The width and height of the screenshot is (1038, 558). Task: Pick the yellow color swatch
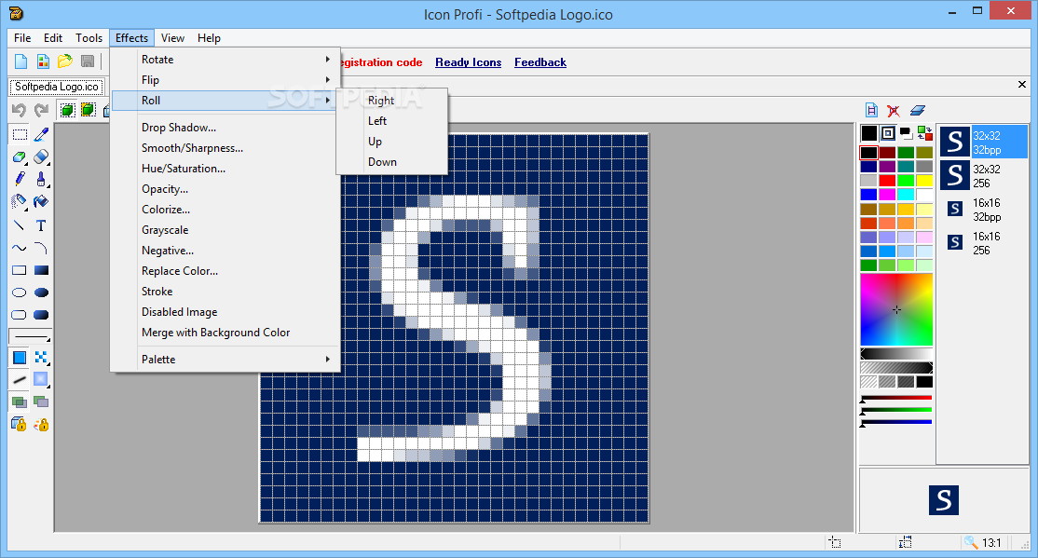coord(924,181)
